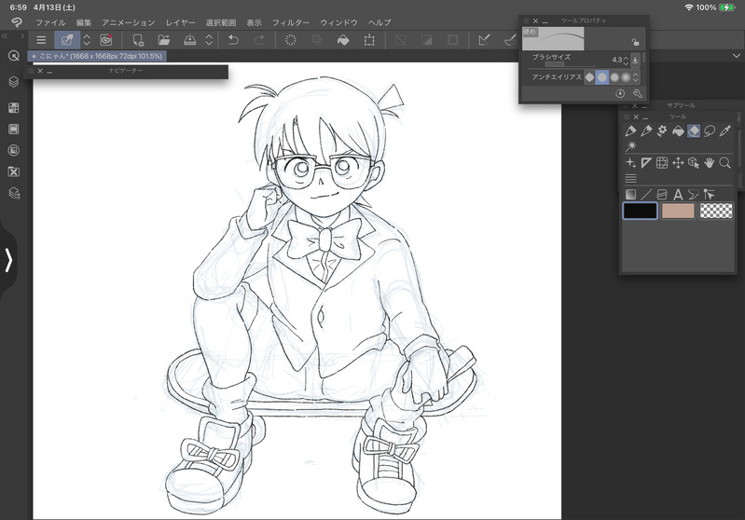
Task: Select the こにゃん canvas tab
Action: (97, 56)
